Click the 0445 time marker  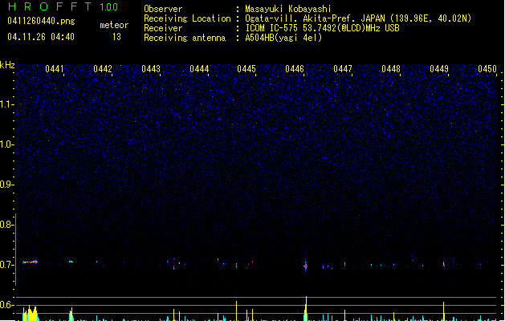[x=246, y=69]
